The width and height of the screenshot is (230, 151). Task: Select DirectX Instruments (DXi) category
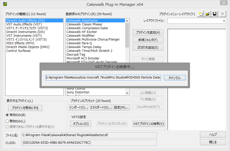(x=35, y=32)
